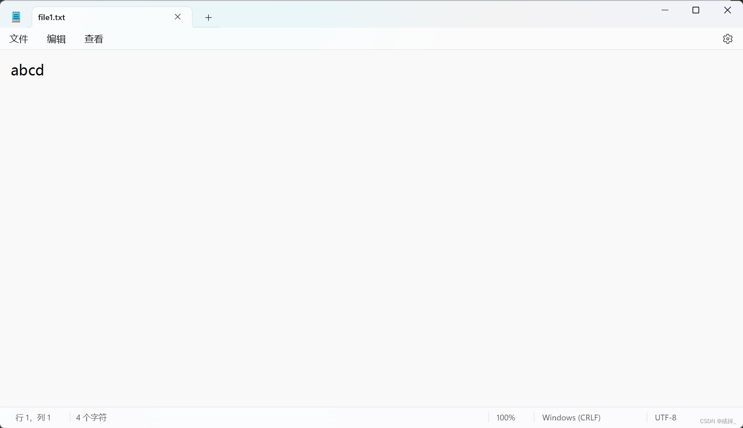
Task: Open the 编辑 menu
Action: click(56, 39)
